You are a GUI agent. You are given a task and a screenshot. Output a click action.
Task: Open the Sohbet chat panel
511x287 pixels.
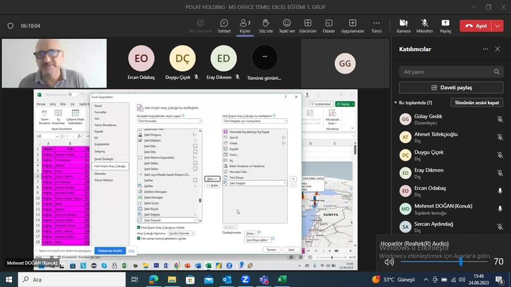tap(224, 26)
